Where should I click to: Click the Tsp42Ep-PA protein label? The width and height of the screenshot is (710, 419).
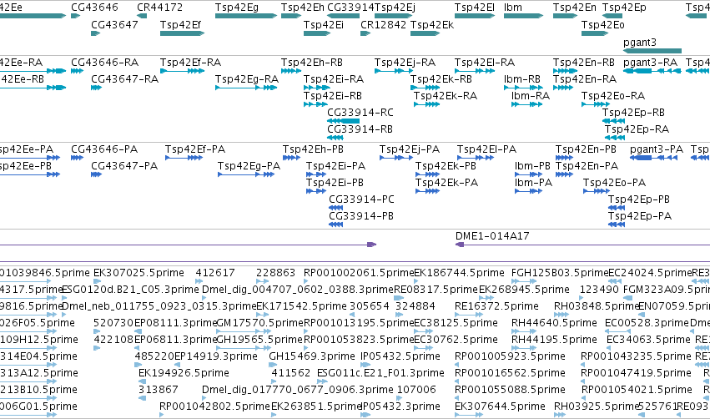639,216
